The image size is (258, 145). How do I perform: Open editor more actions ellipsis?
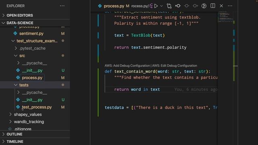click(x=230, y=6)
